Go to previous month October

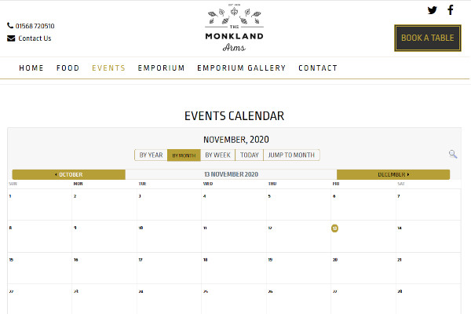[68, 174]
